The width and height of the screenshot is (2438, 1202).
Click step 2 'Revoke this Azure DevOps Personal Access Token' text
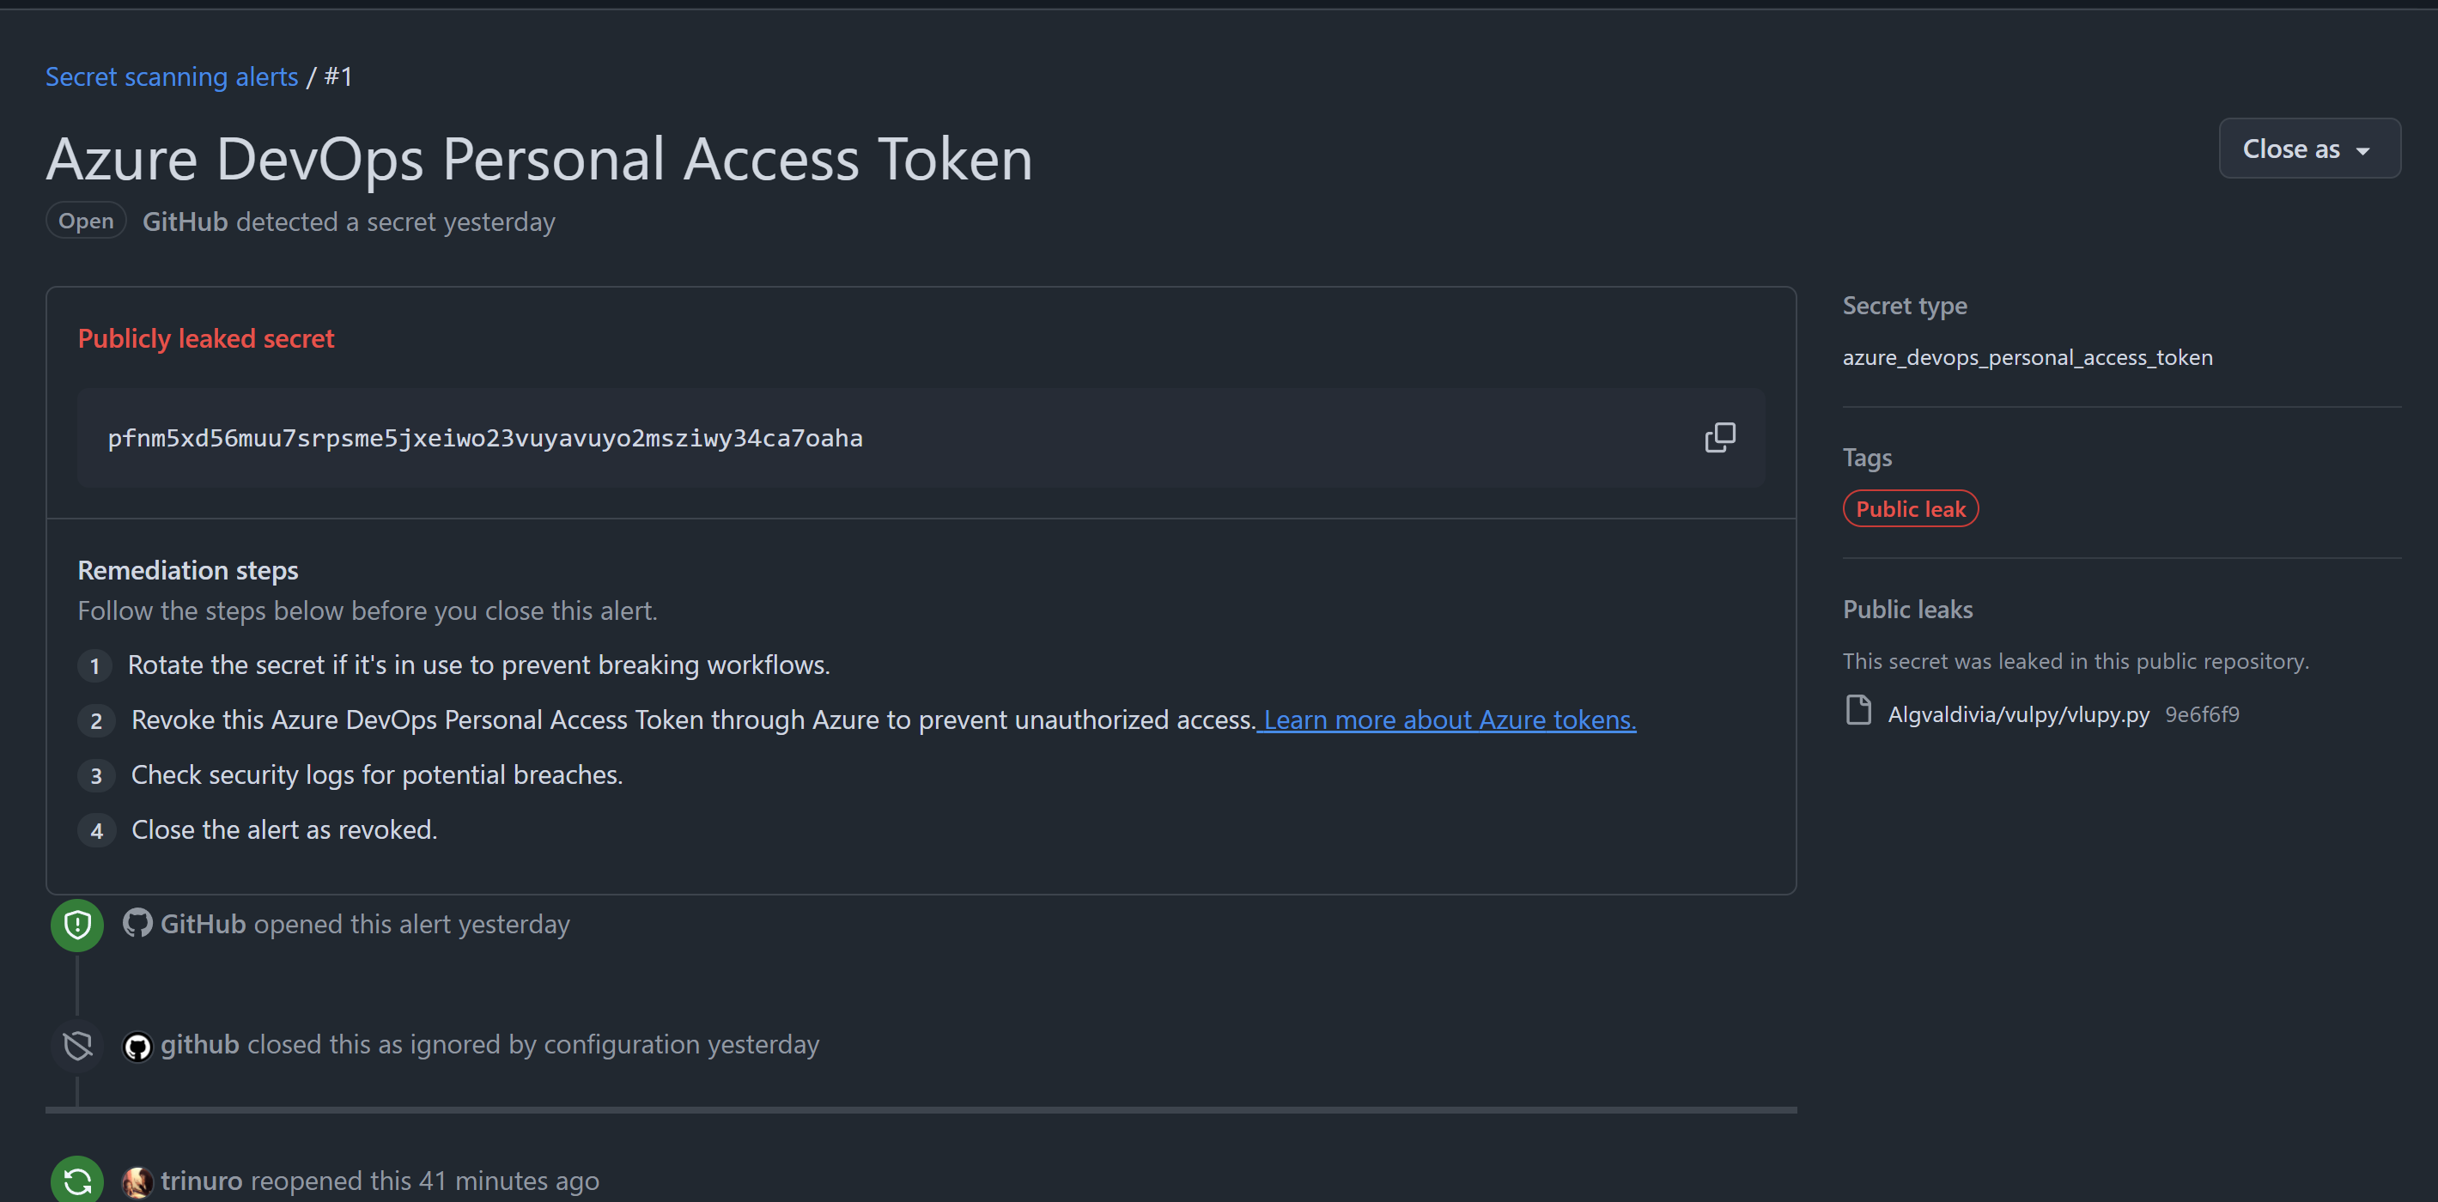click(694, 720)
